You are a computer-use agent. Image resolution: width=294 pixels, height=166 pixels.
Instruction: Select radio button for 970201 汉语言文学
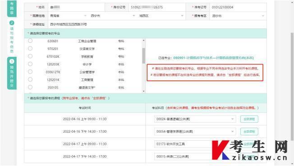click(x=30, y=49)
